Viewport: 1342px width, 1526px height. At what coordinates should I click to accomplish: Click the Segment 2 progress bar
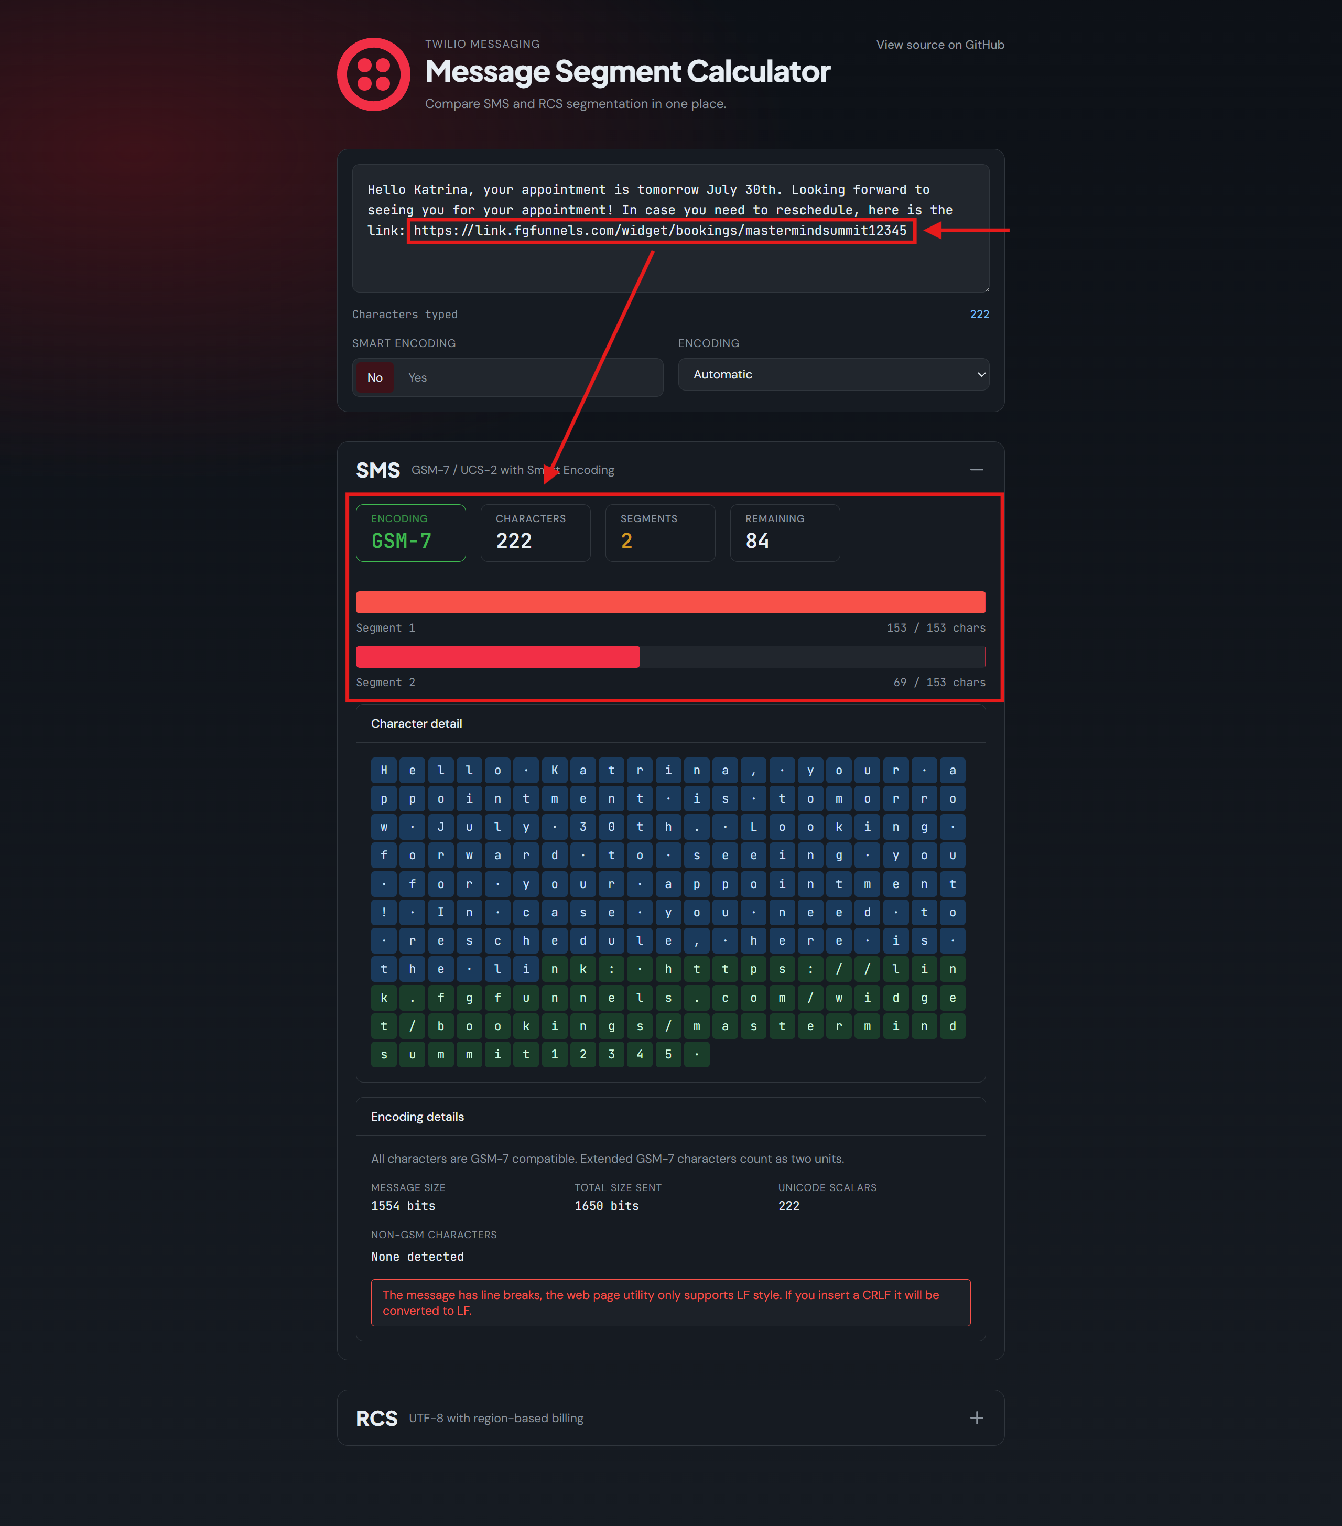670,657
